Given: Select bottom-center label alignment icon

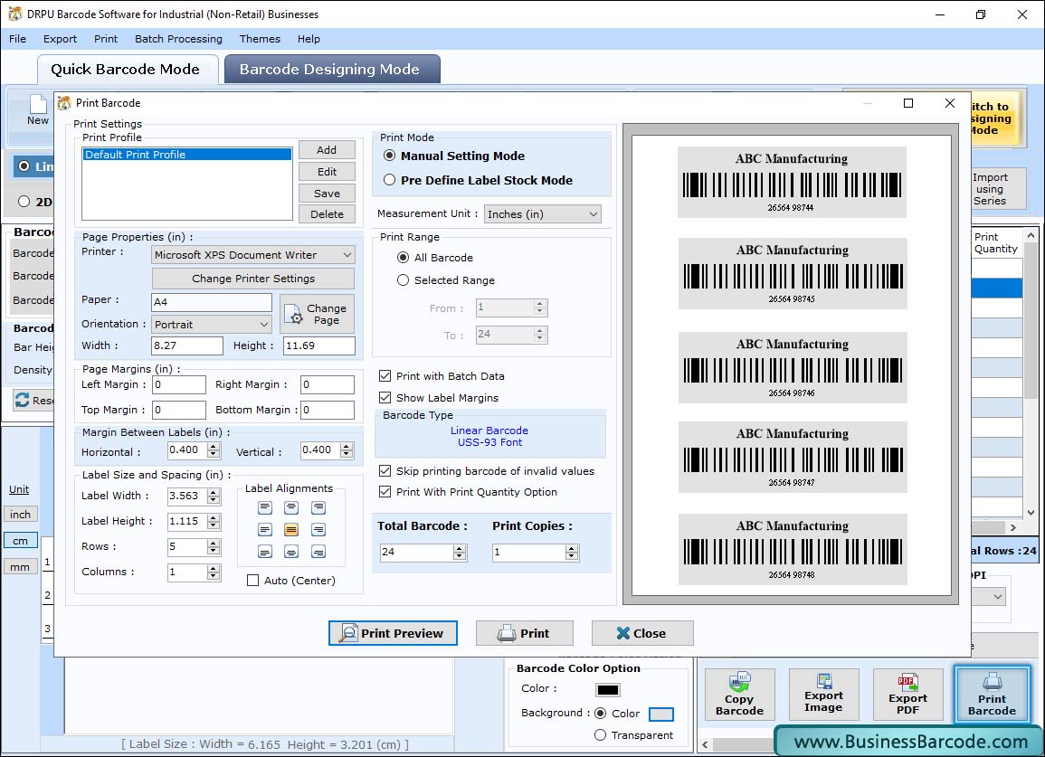Looking at the screenshot, I should [291, 552].
